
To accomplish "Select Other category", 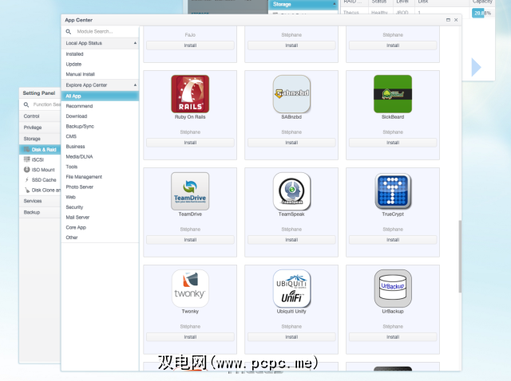I will [100, 238].
